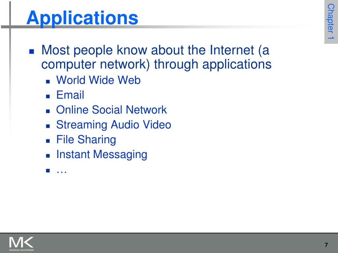Select the 'Most people know about the Internet' line
The width and height of the screenshot is (338, 253).
(155, 50)
